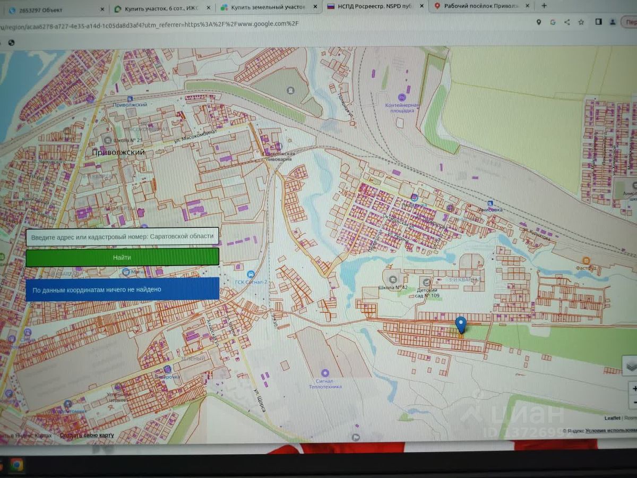
Task: Click the Google icon in address bar
Action: click(x=553, y=22)
